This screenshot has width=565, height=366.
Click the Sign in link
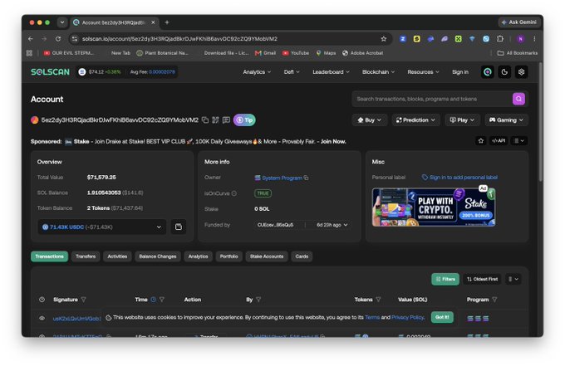460,72
